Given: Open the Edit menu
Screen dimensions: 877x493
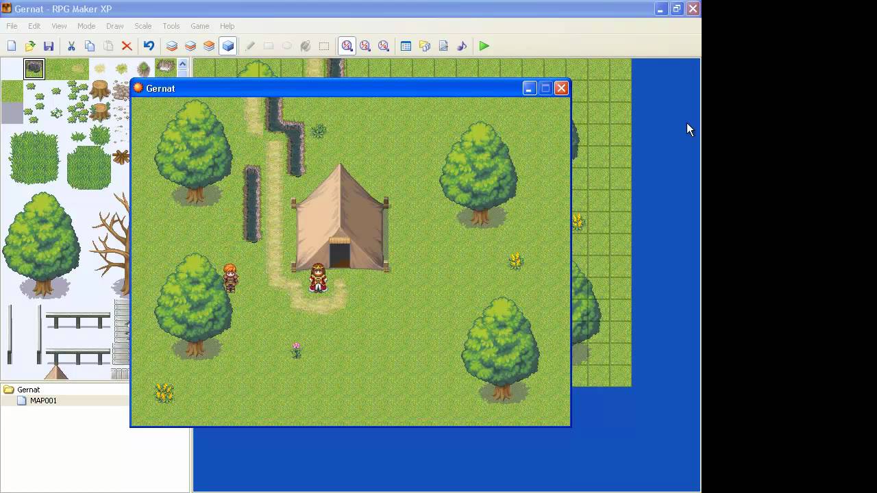Looking at the screenshot, I should pos(34,26).
